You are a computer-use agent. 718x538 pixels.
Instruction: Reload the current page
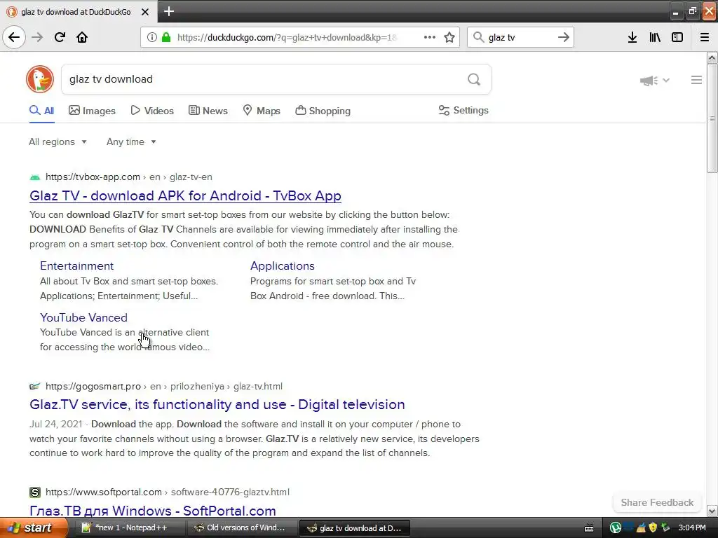[60, 37]
